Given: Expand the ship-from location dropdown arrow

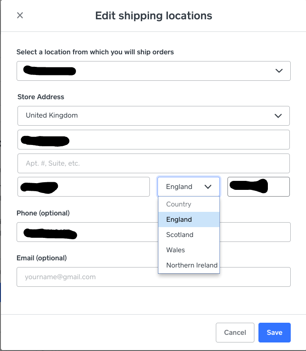Looking at the screenshot, I should click(x=279, y=71).
